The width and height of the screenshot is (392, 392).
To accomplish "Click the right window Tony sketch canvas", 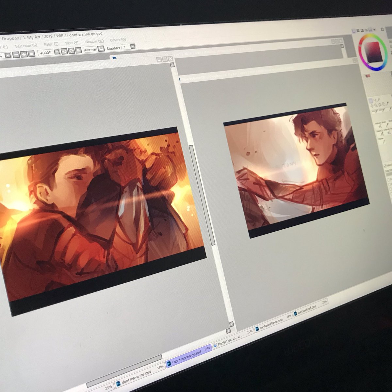I will 296,170.
